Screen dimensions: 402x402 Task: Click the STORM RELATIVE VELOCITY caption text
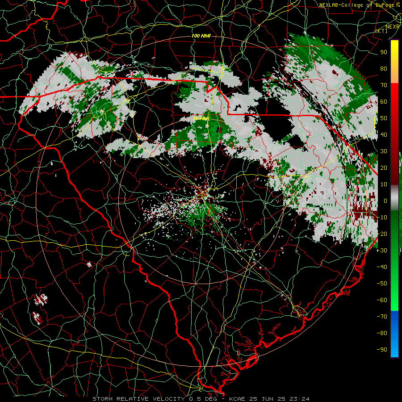(138, 399)
